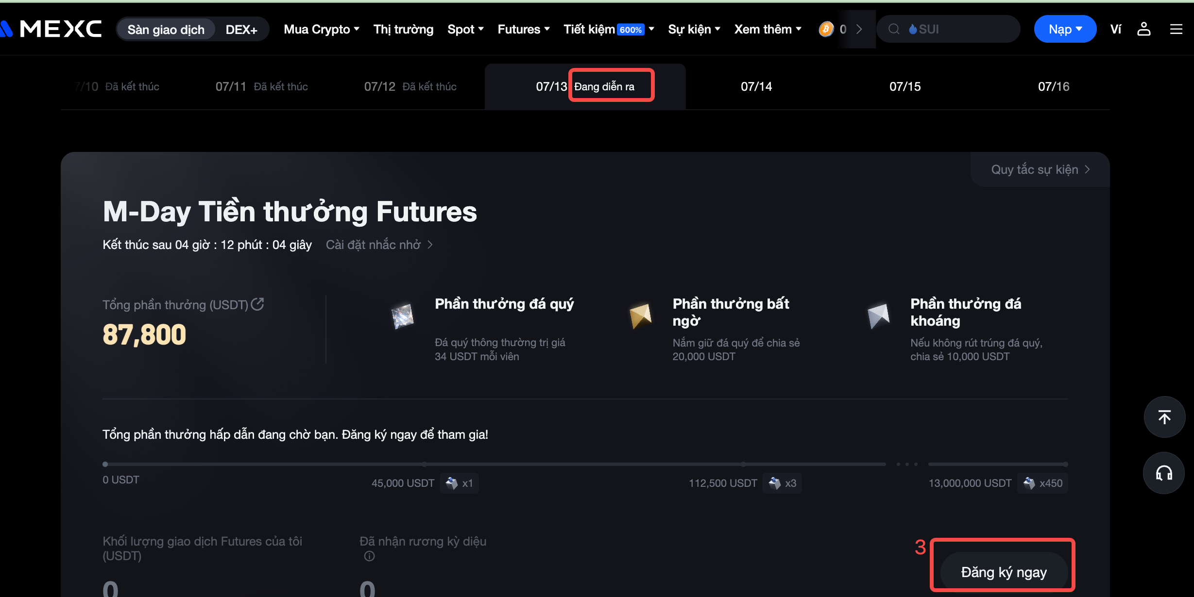The image size is (1194, 597).
Task: Open the hamburger menu icon
Action: tap(1176, 29)
